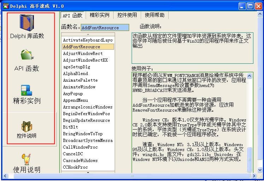Screen dimensions: 264x181
Task: Click the function list scroll-down arrow
Action: [88, 172]
